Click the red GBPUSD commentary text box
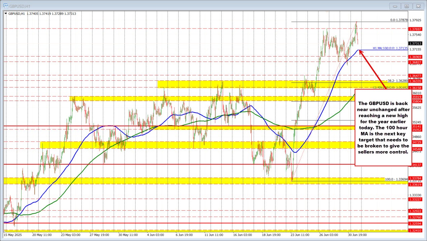This screenshot has height=241, width=427. [383, 127]
